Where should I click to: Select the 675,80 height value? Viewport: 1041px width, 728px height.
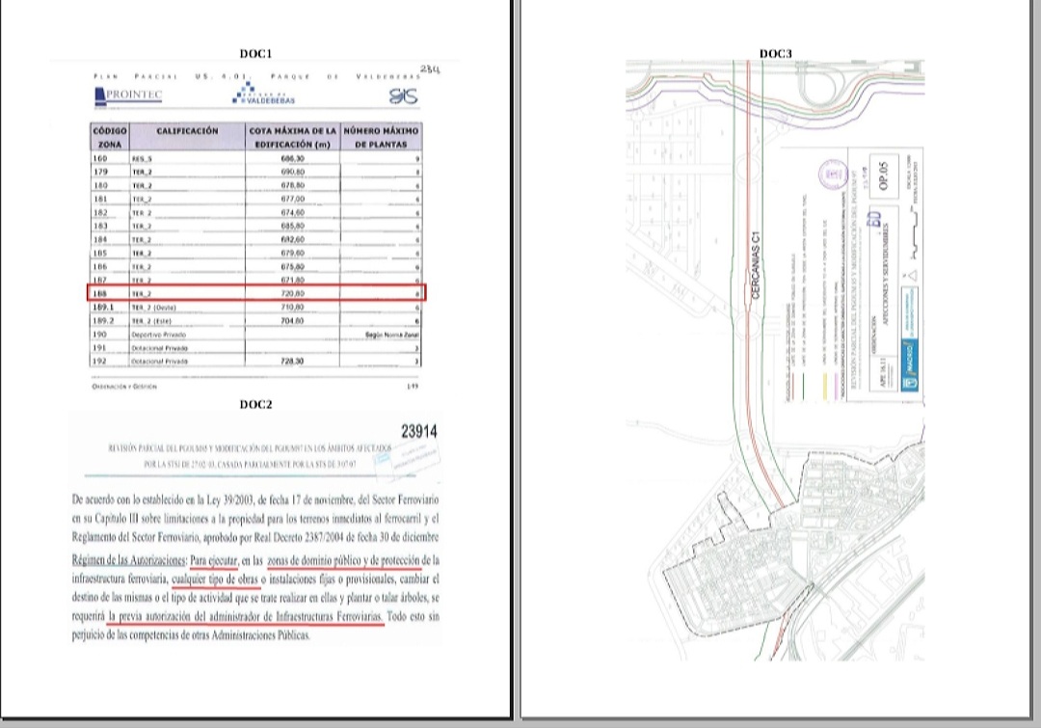293,266
